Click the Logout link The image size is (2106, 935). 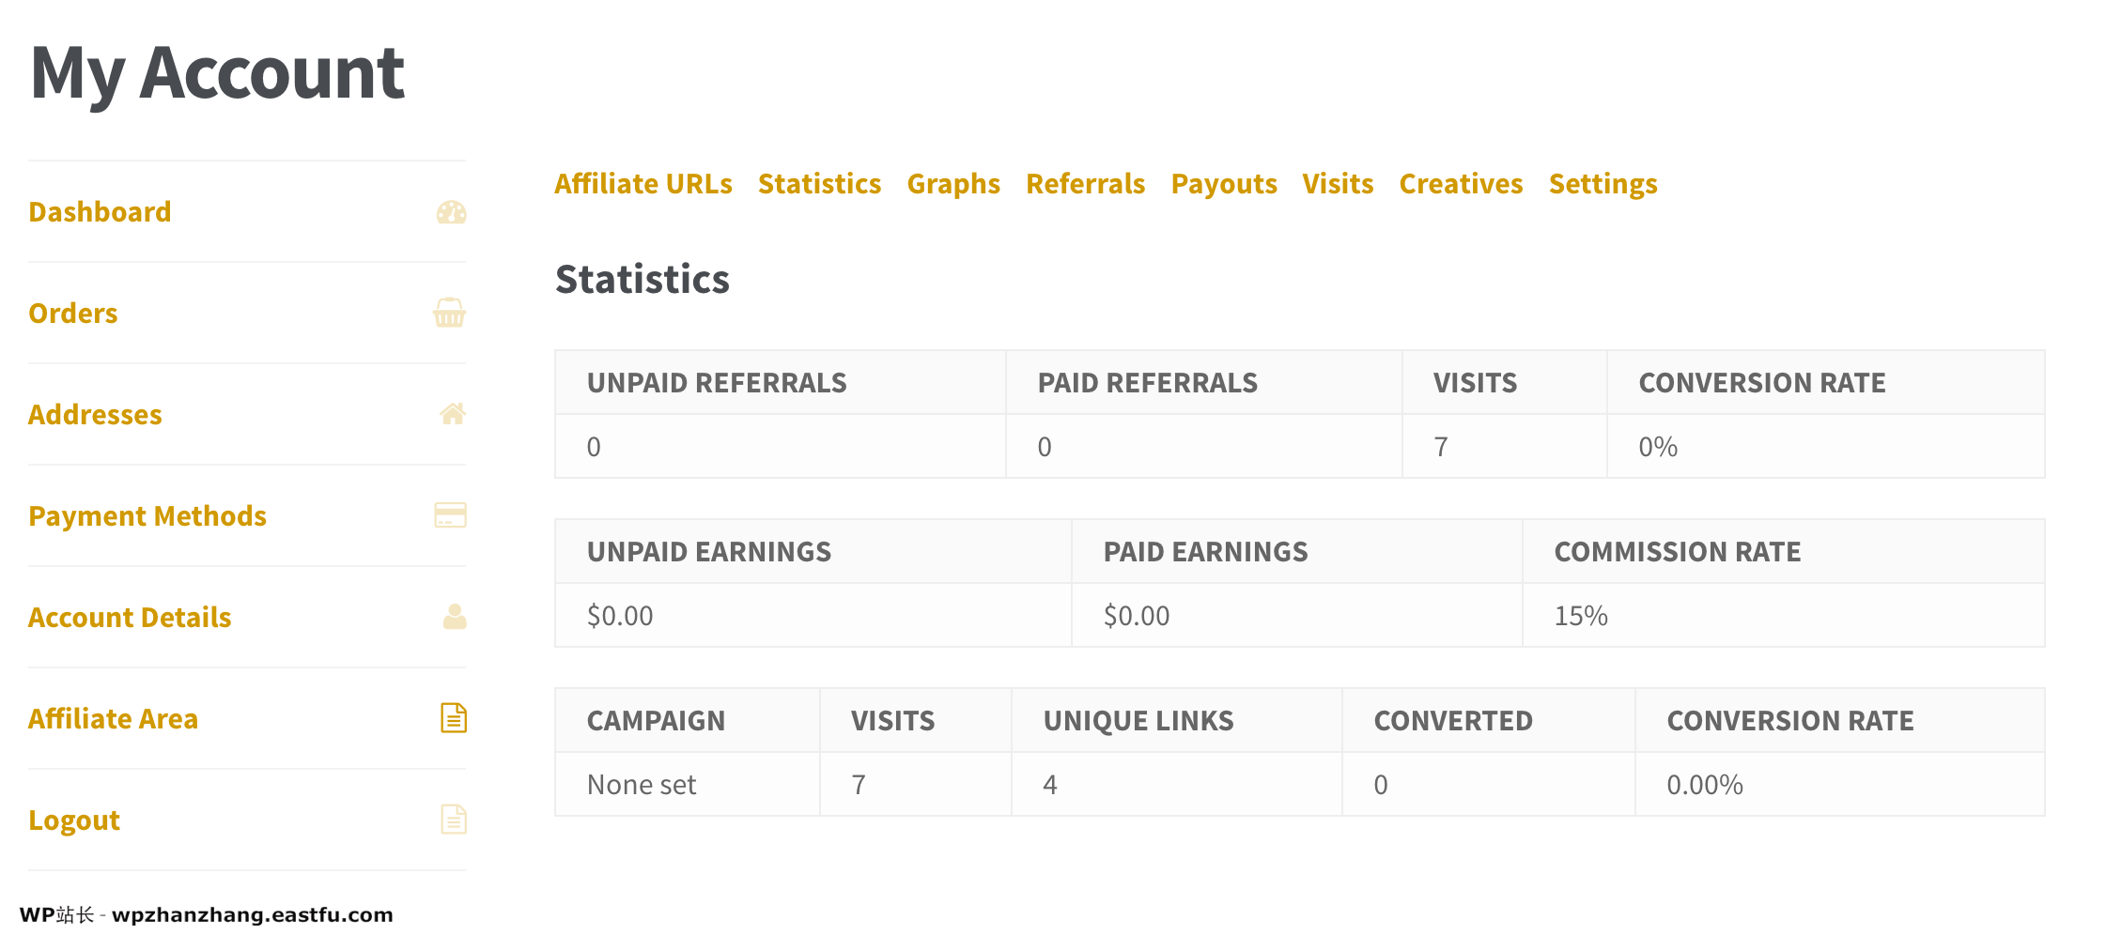[74, 820]
